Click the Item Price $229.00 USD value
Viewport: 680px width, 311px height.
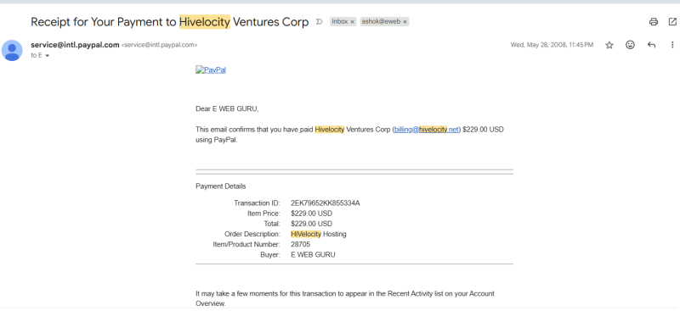coord(311,214)
